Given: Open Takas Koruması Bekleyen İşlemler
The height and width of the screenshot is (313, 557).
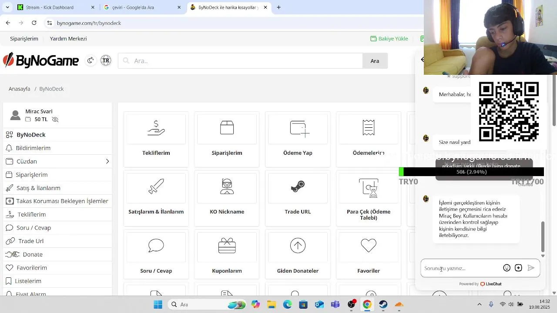Looking at the screenshot, I should [57, 201].
